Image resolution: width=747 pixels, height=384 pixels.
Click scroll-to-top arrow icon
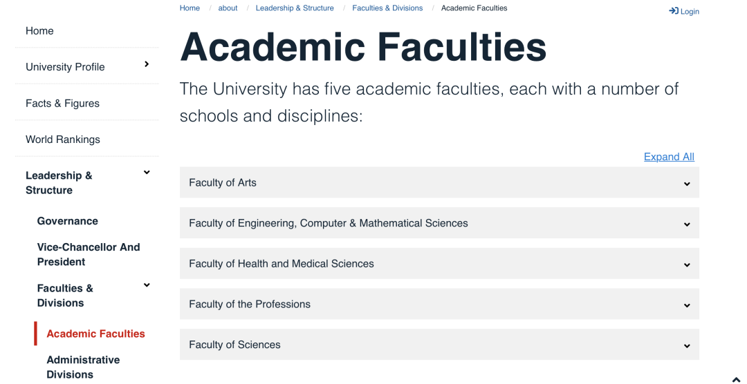coord(736,379)
